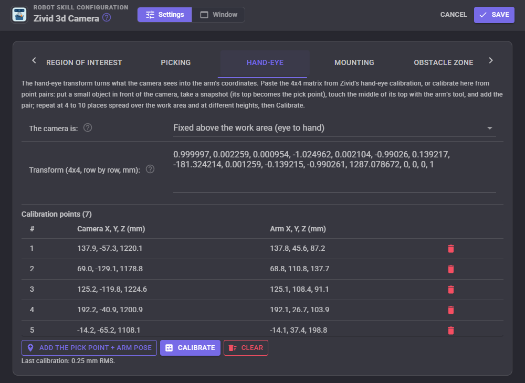Click into the Transform 4x4 matrix field

[334, 170]
